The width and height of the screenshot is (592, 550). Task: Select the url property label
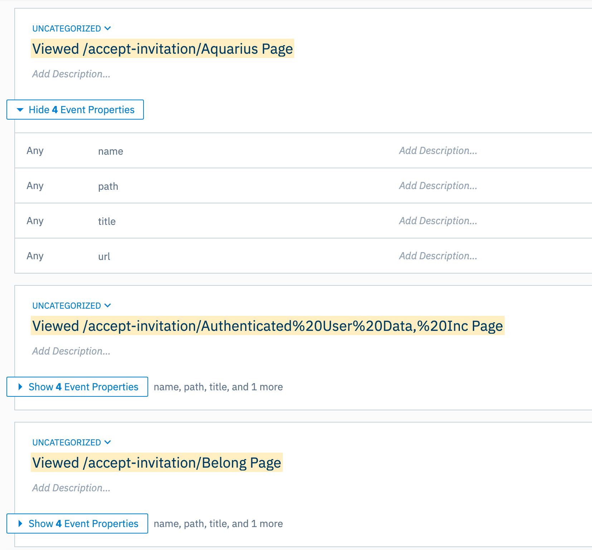pos(104,257)
